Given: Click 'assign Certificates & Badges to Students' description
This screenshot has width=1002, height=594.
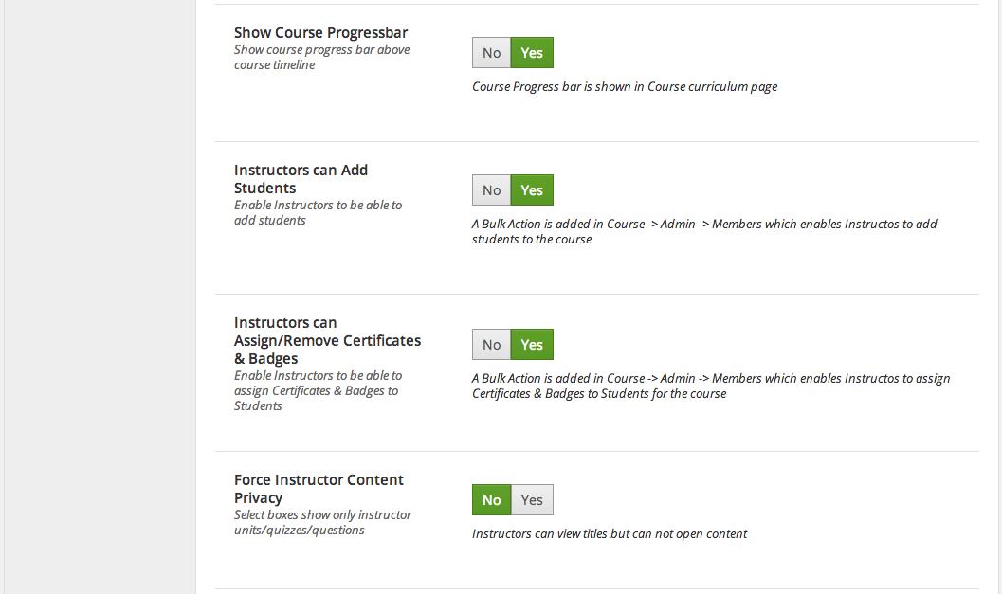Looking at the screenshot, I should pyautogui.click(x=319, y=390).
